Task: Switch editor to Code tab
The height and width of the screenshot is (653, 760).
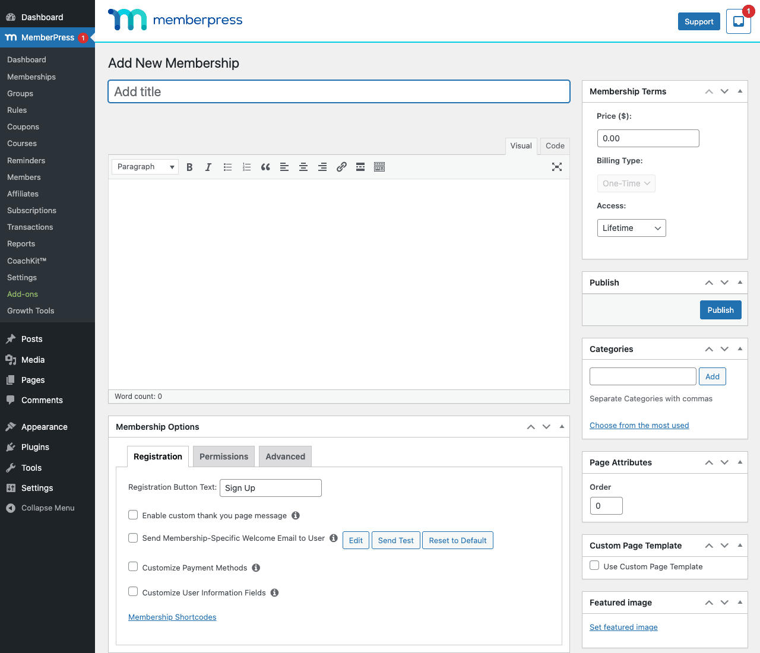Action: pos(555,146)
